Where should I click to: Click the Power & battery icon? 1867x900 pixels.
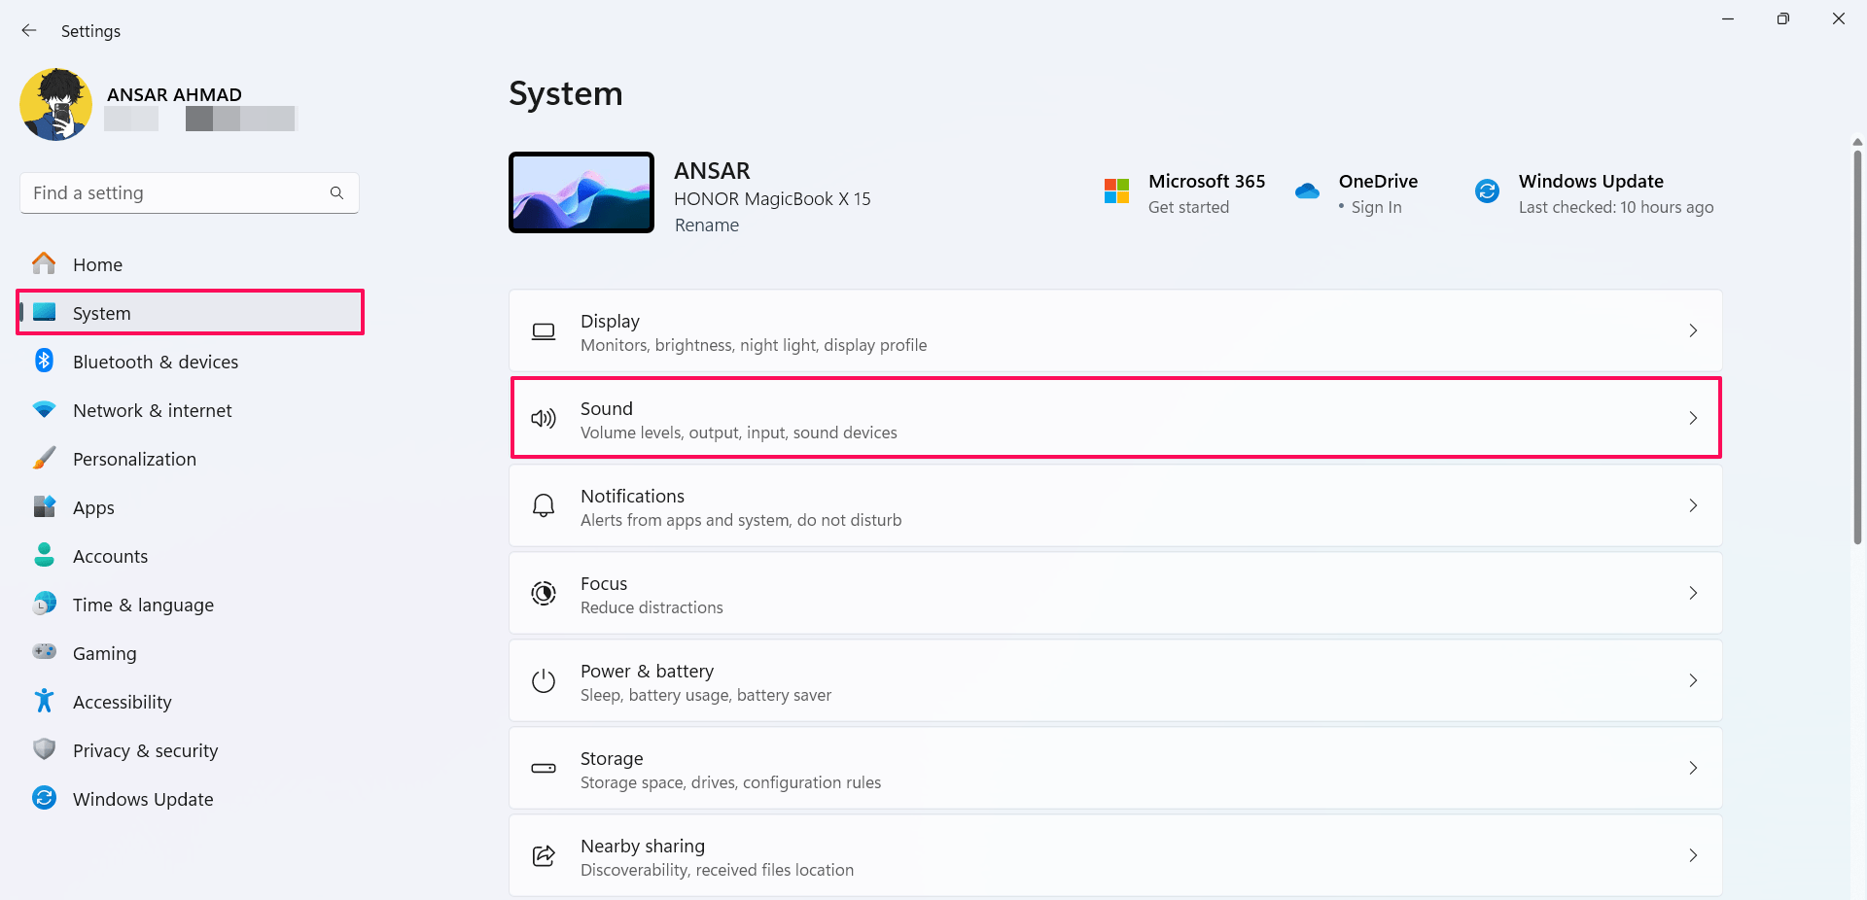544,680
